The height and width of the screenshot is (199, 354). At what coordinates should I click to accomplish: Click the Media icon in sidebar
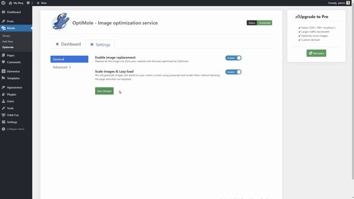pos(3,28)
